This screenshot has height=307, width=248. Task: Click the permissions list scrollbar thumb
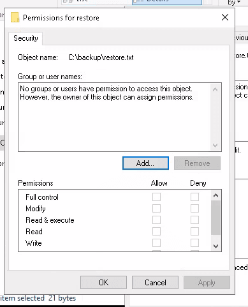(215, 218)
